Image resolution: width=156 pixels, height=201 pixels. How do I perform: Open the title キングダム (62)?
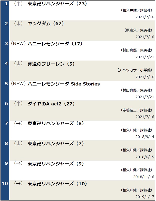point(46,24)
